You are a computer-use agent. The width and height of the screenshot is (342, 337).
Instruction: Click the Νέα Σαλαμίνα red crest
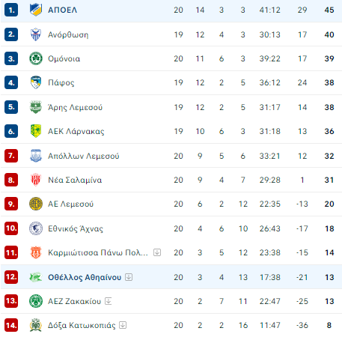[x=36, y=180]
